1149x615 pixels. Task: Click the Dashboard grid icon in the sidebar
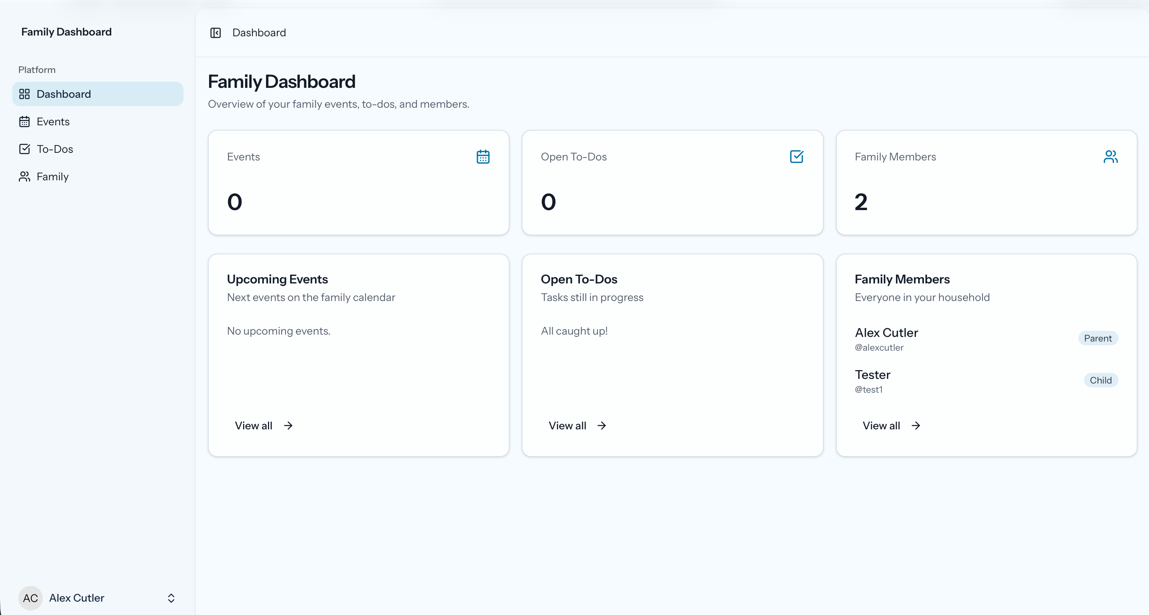[24, 94]
